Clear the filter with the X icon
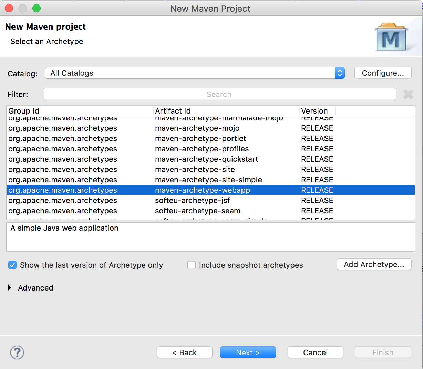The image size is (423, 369). pyautogui.click(x=408, y=94)
